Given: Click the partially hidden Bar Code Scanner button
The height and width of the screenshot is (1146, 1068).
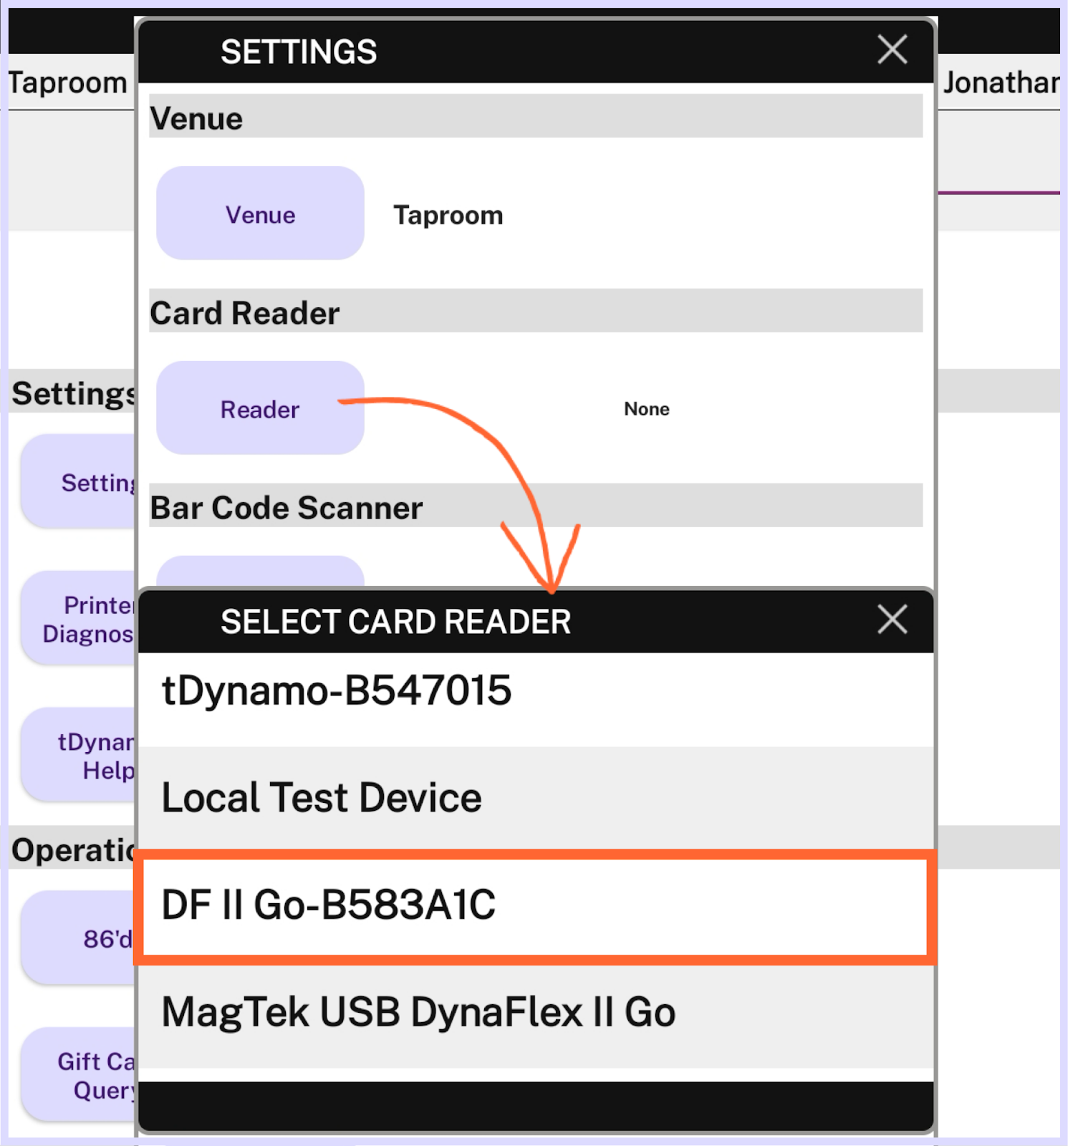Looking at the screenshot, I should pyautogui.click(x=260, y=572).
